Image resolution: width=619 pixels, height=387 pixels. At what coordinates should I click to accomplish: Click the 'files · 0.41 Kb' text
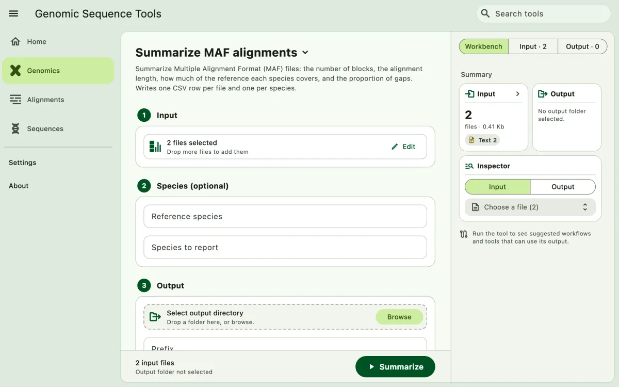pyautogui.click(x=484, y=126)
